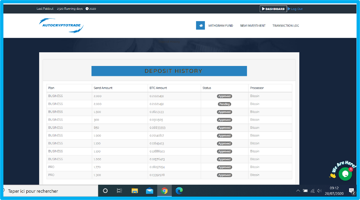Click the clock icon beside 2020
Screen dimensions: 360x200
(x=87, y=9)
